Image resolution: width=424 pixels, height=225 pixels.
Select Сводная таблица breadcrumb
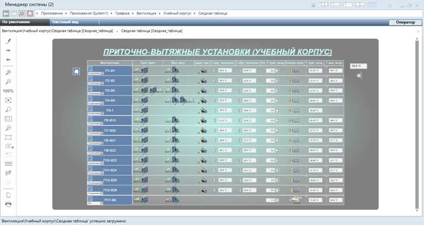[213, 13]
